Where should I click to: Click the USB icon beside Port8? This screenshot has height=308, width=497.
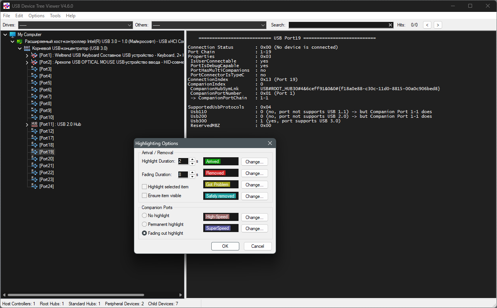tap(34, 104)
